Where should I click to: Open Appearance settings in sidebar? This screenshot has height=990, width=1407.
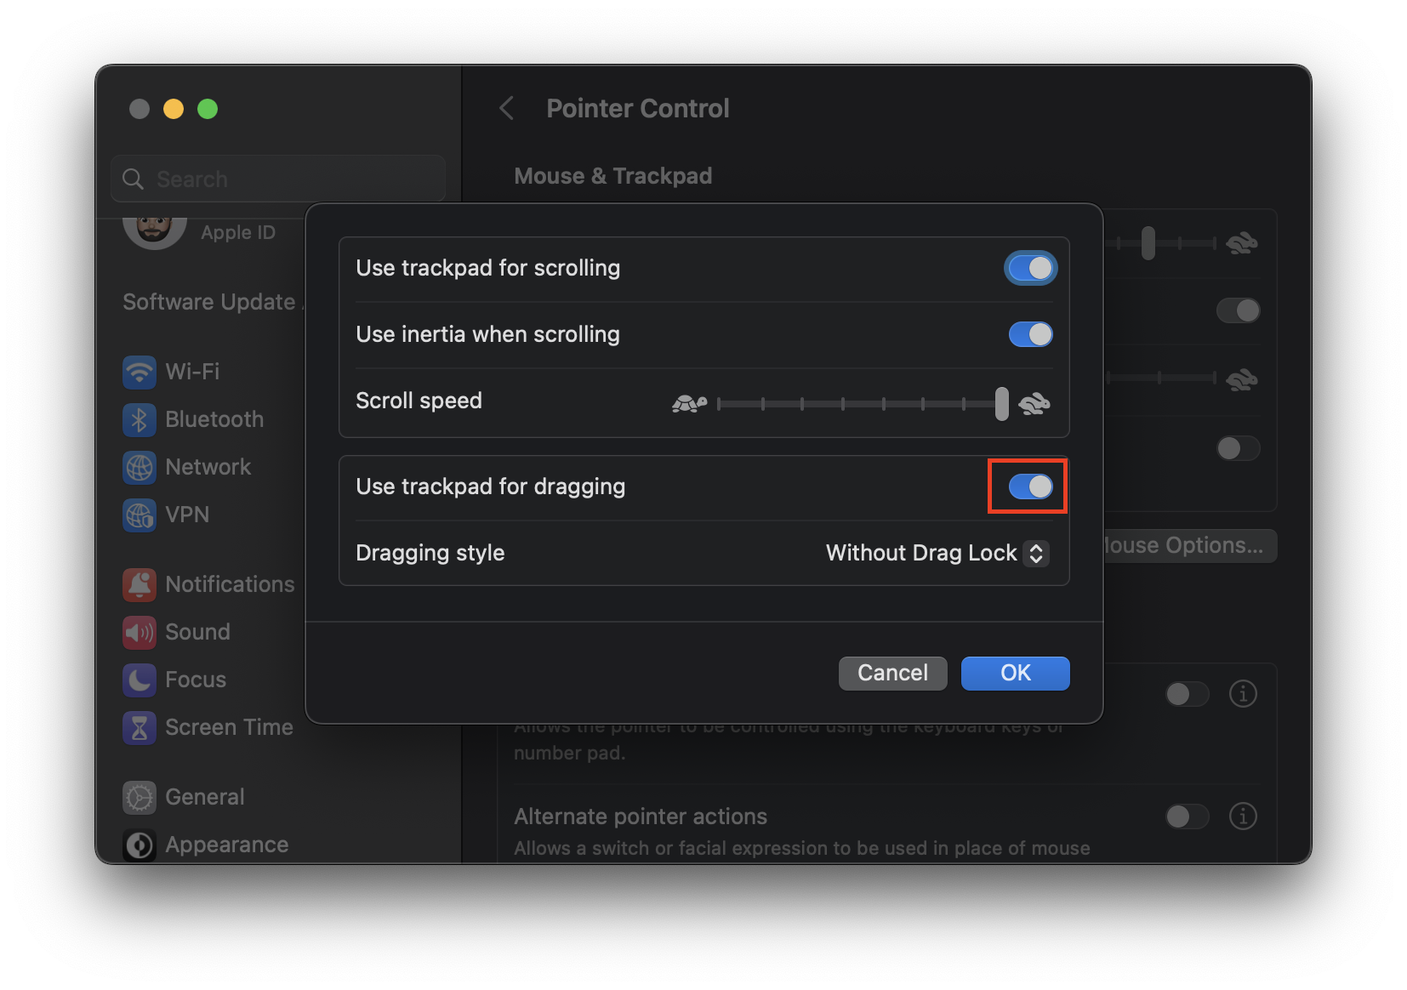226,845
